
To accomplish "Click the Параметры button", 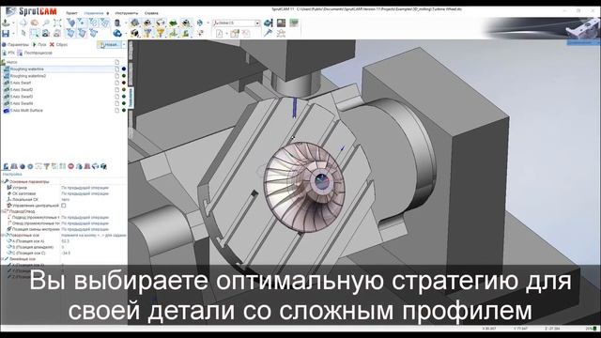I will point(15,44).
